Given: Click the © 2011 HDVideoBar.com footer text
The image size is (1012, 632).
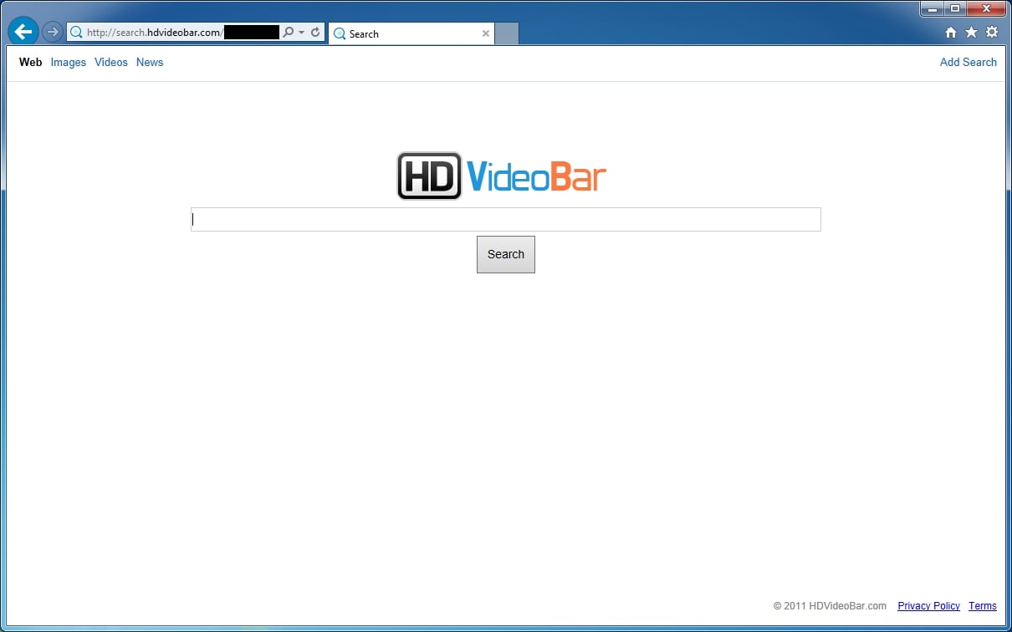Looking at the screenshot, I should 830,606.
